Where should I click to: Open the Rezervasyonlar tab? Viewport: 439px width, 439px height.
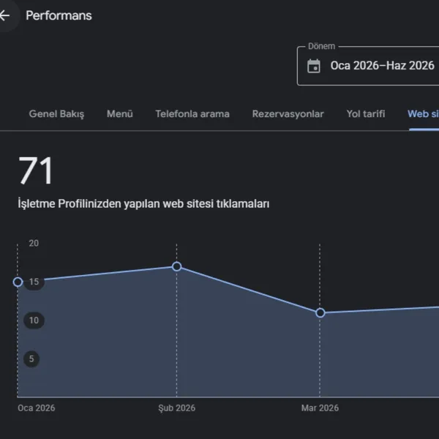click(x=288, y=114)
